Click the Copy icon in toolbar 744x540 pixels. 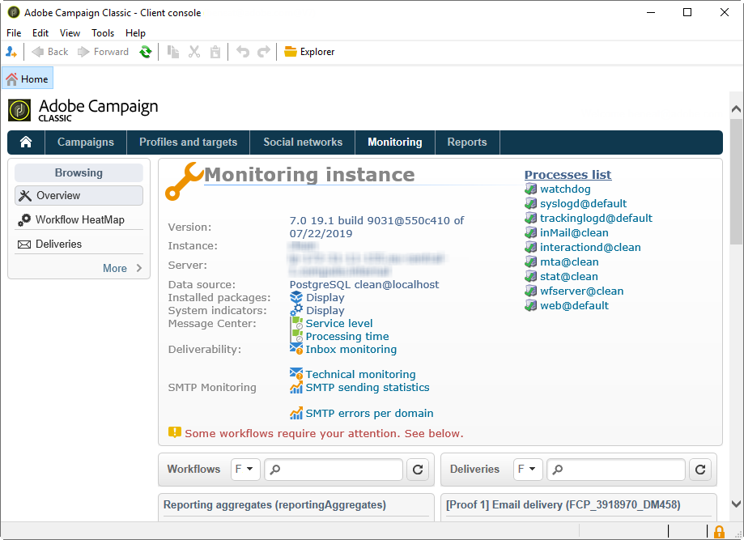(x=173, y=52)
